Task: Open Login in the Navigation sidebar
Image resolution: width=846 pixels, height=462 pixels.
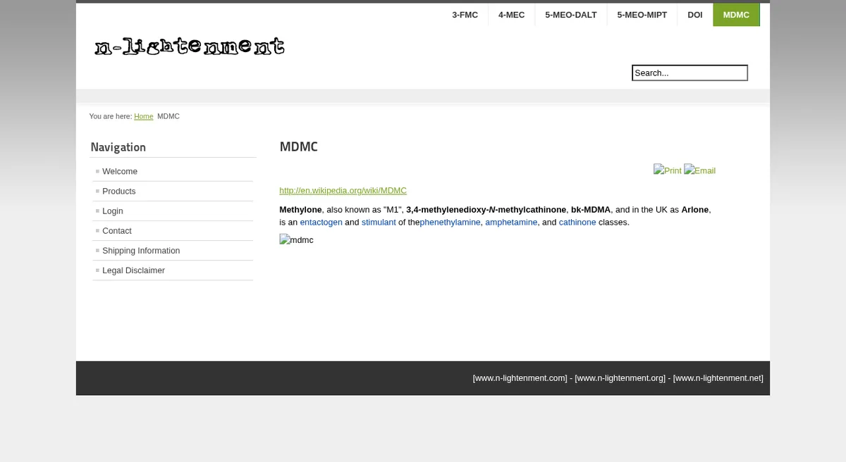Action: [173, 211]
